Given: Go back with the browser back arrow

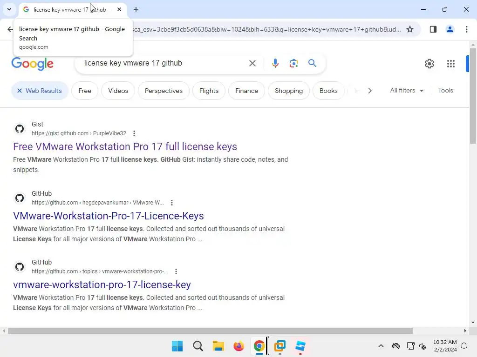Looking at the screenshot, I should coord(10,29).
